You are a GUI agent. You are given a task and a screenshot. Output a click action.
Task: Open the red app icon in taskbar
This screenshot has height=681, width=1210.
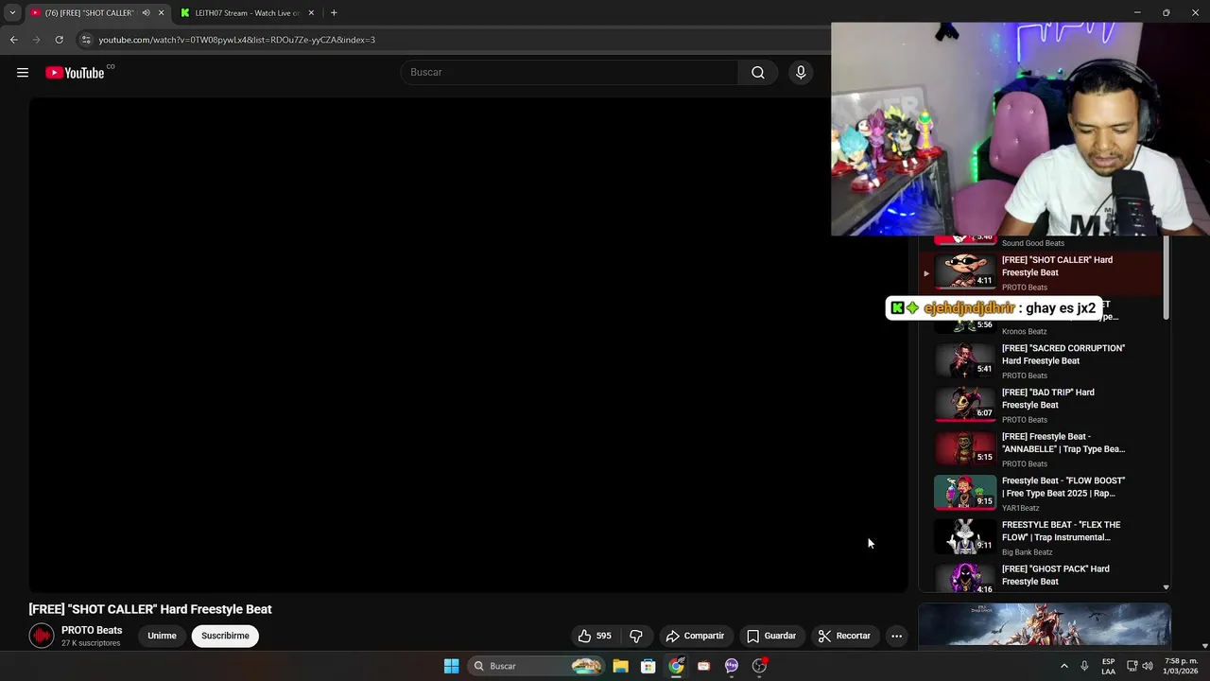click(x=703, y=666)
